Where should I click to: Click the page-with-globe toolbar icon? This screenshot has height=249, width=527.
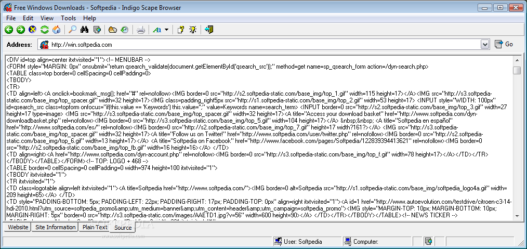97,30
